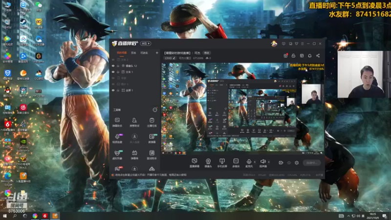Toggle the preview eye icon in bottom toolbar

[289, 163]
